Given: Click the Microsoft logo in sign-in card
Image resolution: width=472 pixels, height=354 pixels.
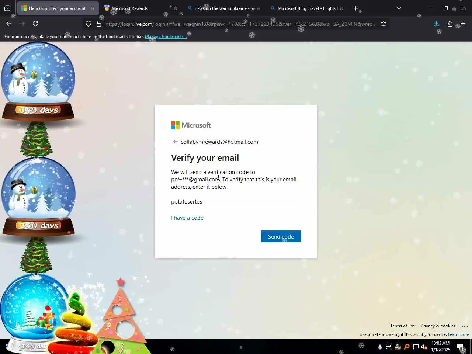Looking at the screenshot, I should point(191,125).
